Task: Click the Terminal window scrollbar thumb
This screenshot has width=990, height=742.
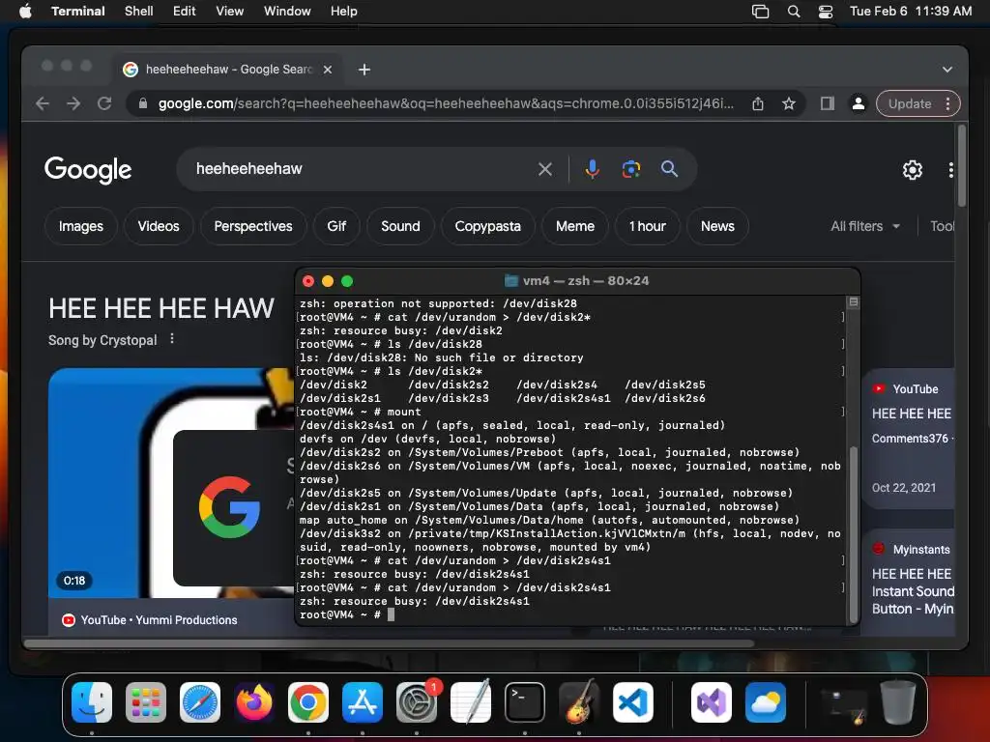Action: tap(854, 533)
